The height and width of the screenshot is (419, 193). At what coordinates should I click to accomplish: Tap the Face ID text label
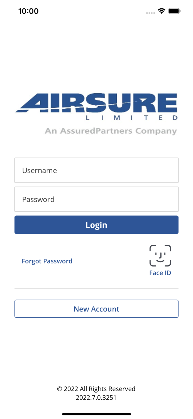(160, 273)
